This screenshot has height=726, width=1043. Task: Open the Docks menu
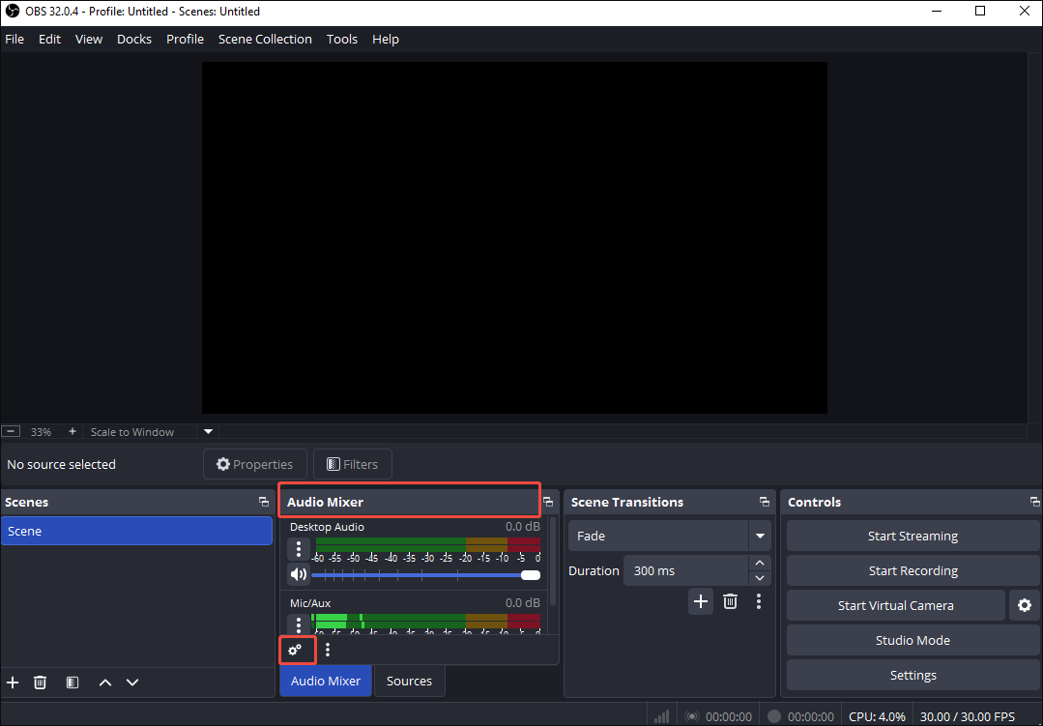[x=133, y=39]
